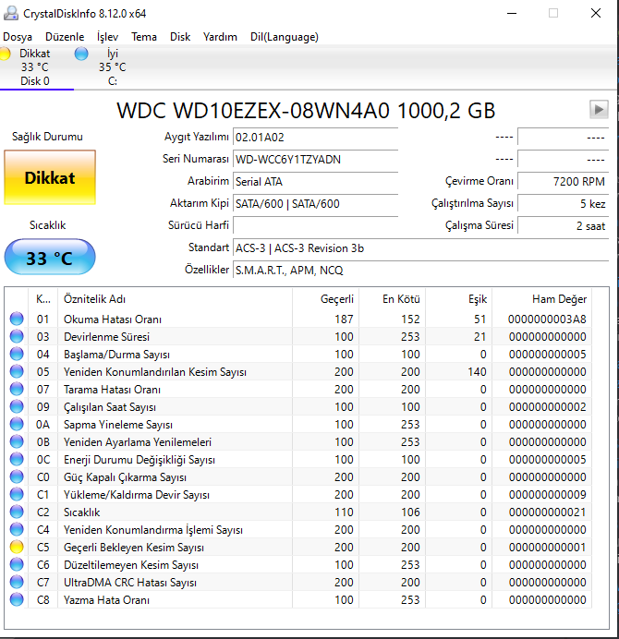Click the Serial ATA interface field
Image resolution: width=619 pixels, height=639 pixels.
tap(315, 181)
